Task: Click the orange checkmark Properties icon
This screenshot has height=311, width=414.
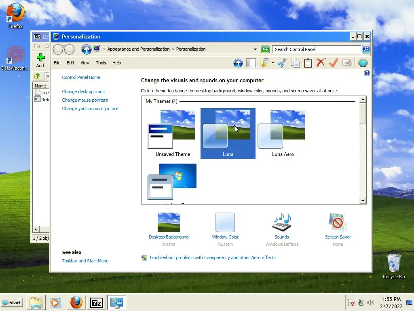Action: point(334,63)
